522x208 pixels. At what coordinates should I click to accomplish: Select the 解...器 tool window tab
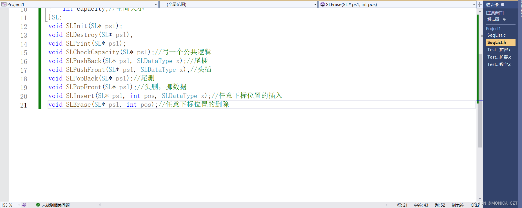(493, 19)
